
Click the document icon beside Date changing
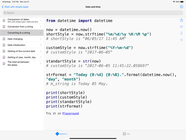coord(4,39)
